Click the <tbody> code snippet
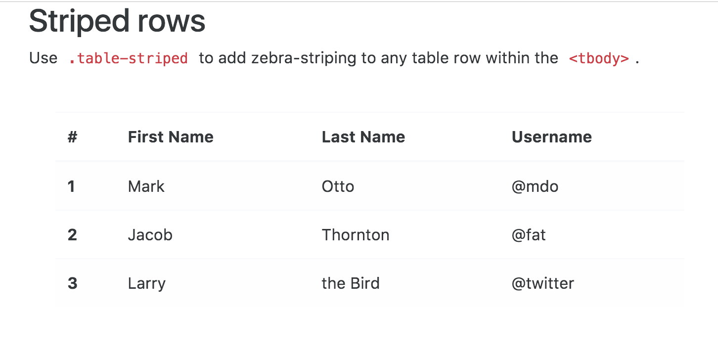 [599, 58]
